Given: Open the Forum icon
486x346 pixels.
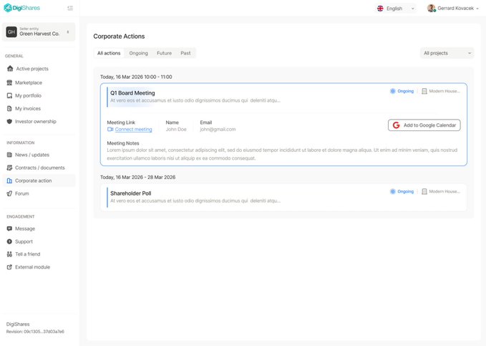Looking at the screenshot, I should coord(9,193).
